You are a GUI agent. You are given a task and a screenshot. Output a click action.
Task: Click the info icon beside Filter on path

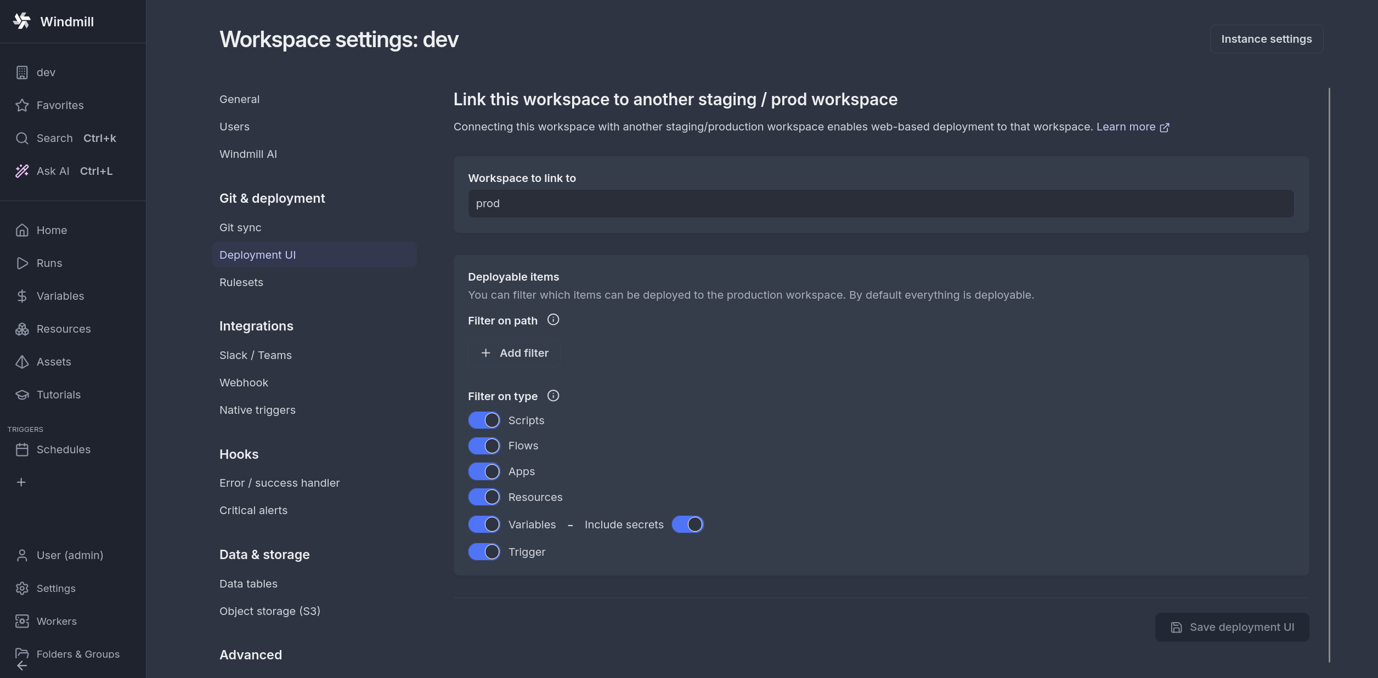coord(553,320)
